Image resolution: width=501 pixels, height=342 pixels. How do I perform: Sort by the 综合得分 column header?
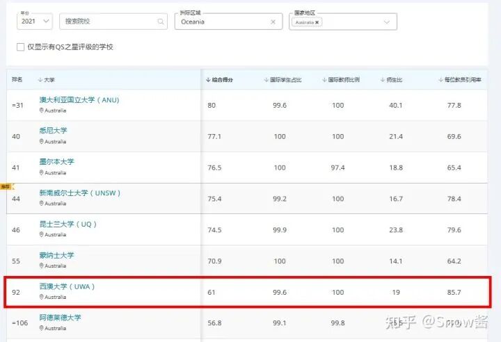click(219, 79)
